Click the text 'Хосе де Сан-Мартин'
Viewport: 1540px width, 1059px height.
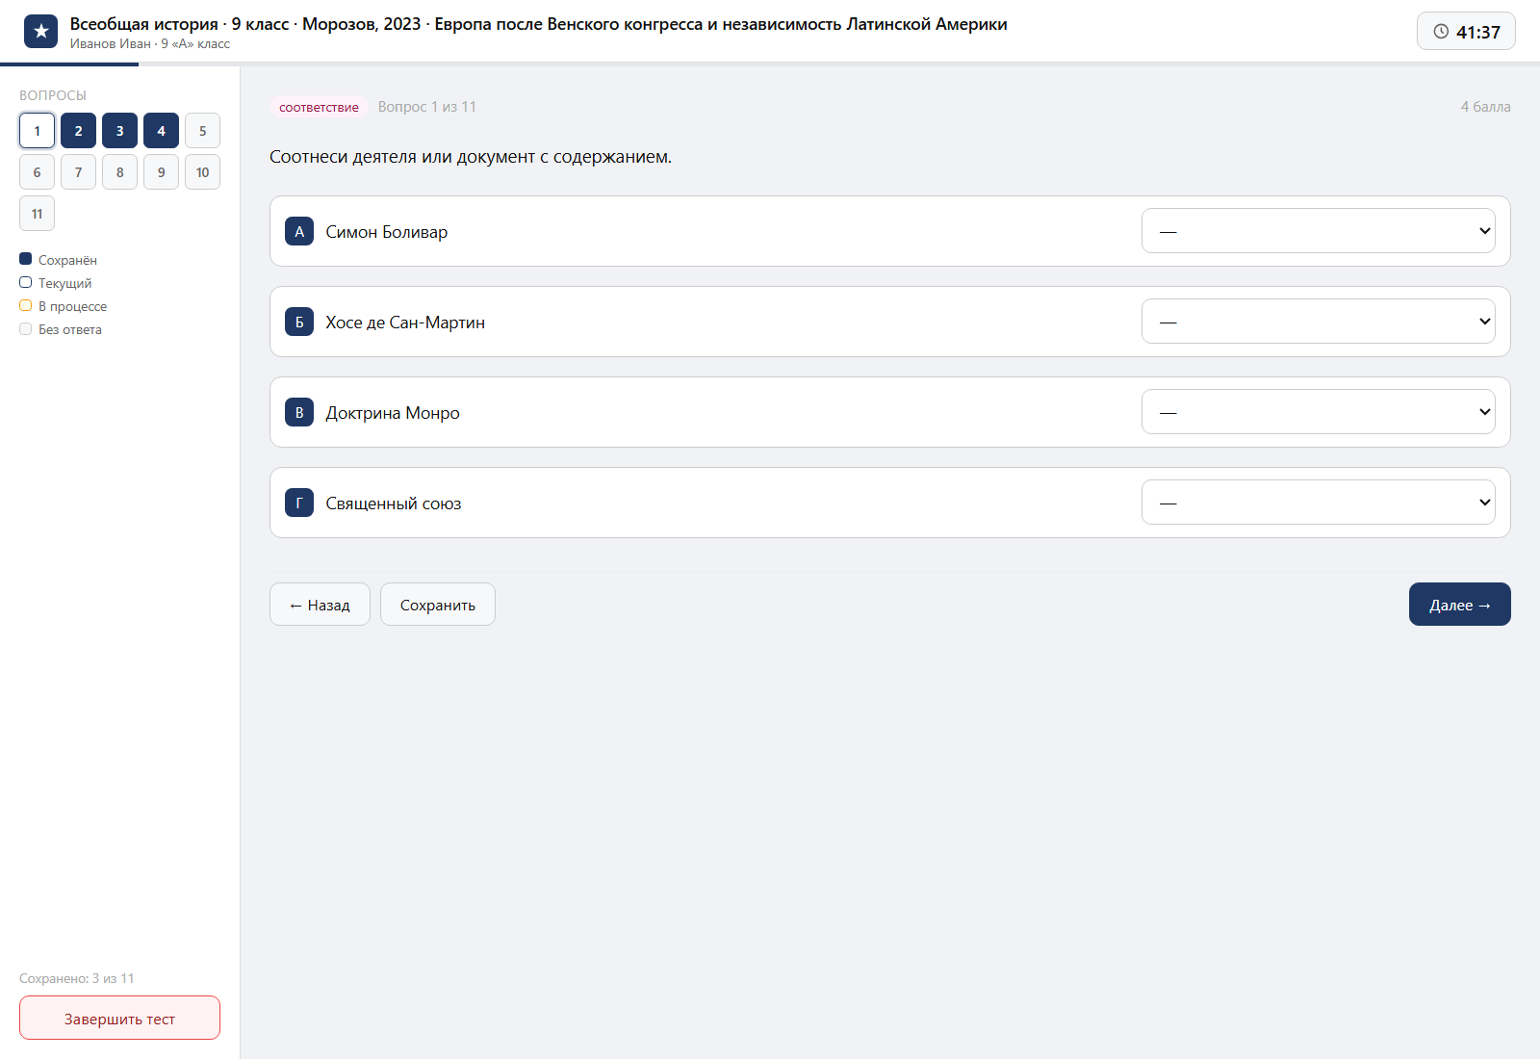[405, 323]
